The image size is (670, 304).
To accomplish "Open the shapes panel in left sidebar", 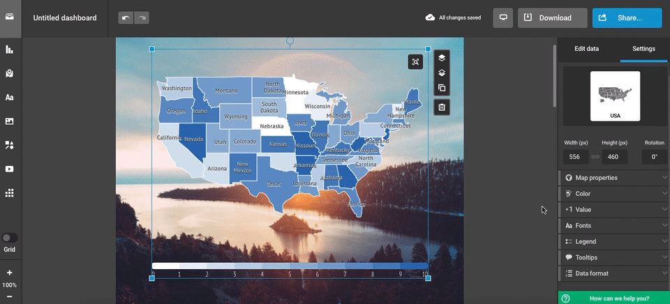I will 10,145.
